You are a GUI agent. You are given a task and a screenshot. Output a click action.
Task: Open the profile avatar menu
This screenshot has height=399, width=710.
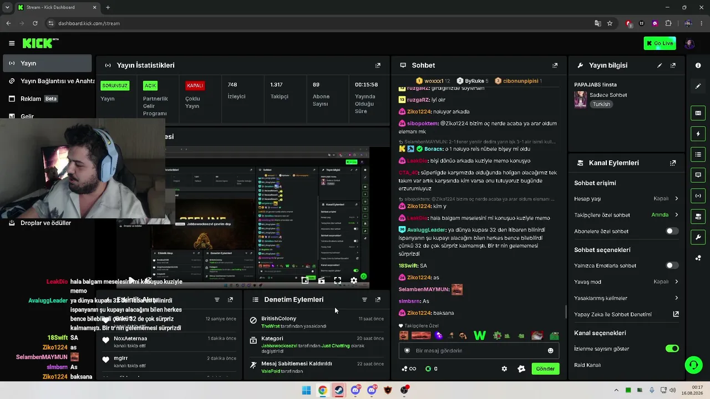(x=689, y=43)
